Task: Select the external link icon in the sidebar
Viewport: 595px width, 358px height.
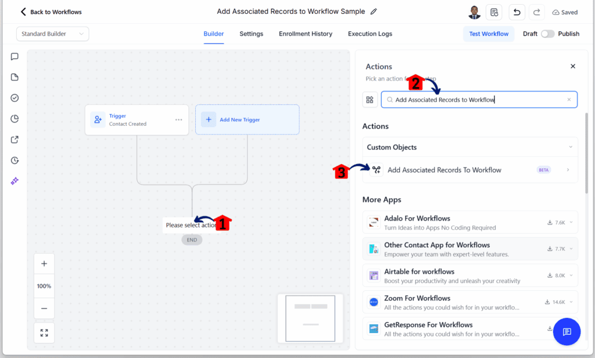Action: click(14, 139)
